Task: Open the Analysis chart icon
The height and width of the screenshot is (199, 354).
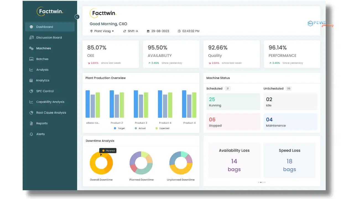Action: point(31,70)
